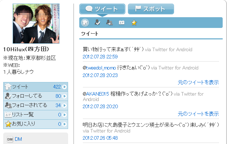Click the star icon beside お気に入り
This screenshot has height=144, width=227.
[8, 124]
